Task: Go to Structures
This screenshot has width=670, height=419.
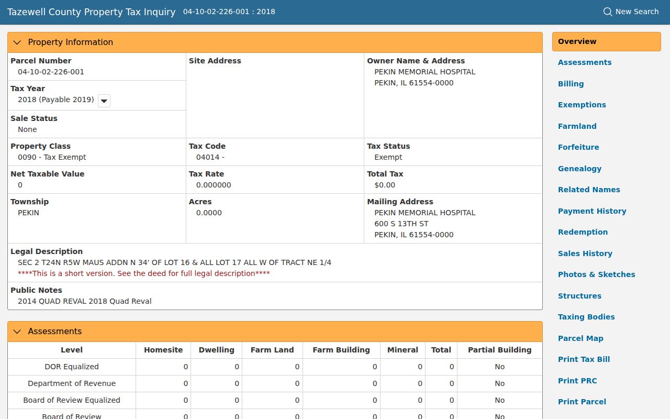Action: (x=579, y=296)
